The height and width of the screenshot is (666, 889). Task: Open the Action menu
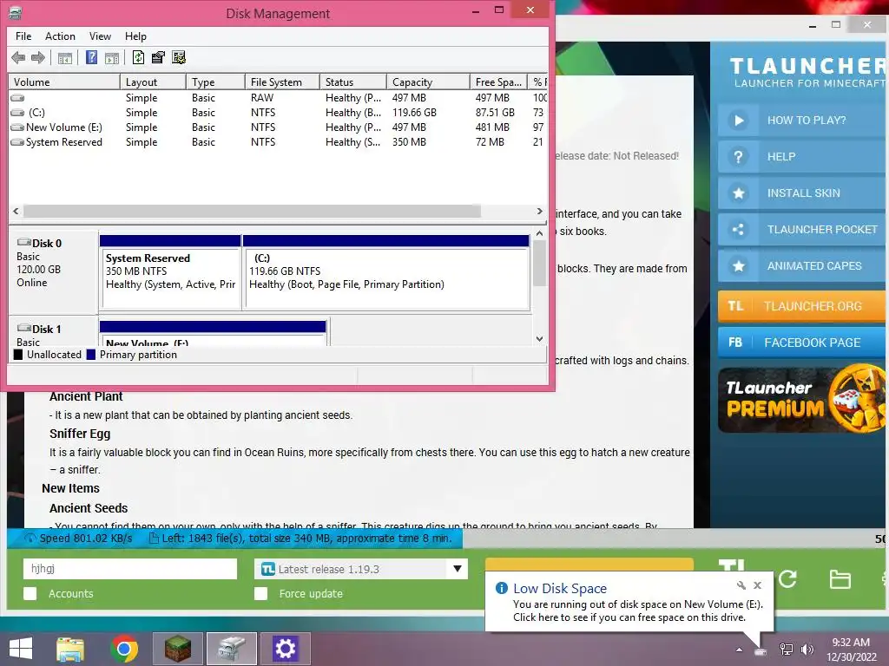[x=60, y=36]
